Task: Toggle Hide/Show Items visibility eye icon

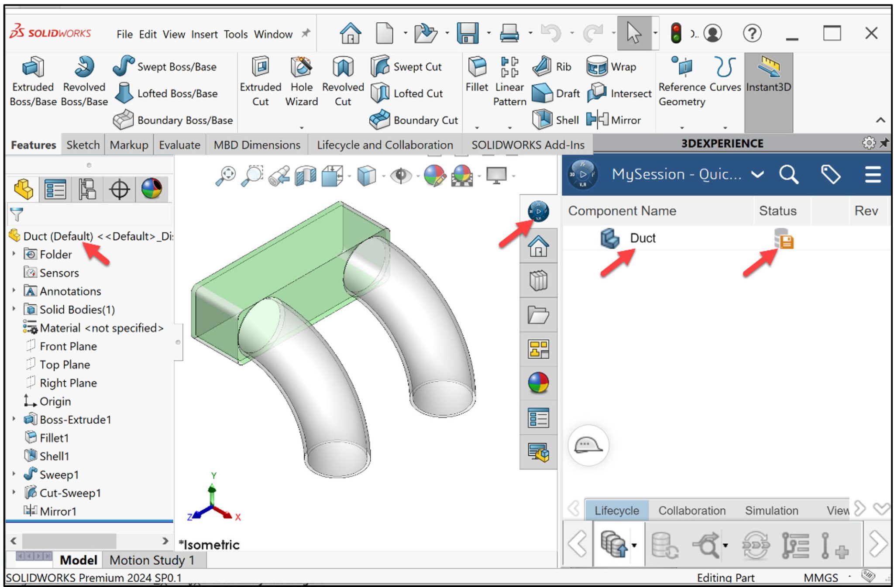Action: tap(400, 175)
